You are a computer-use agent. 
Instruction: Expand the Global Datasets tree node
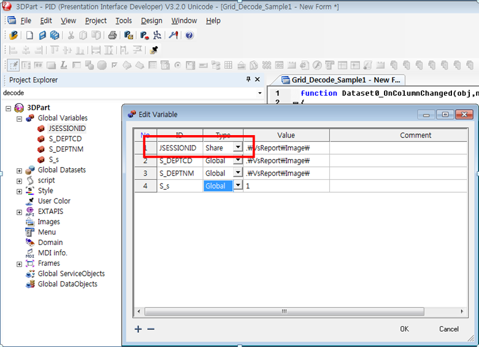20,170
